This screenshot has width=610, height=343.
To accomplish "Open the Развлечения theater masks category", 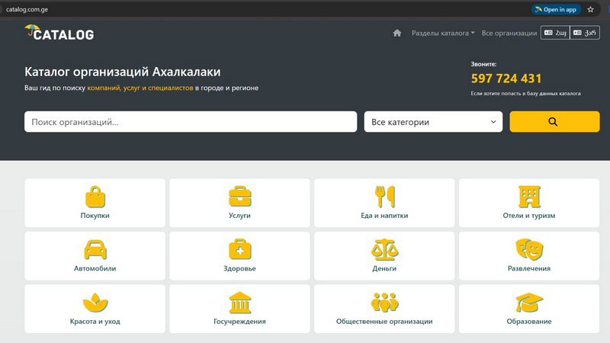I will tap(529, 256).
